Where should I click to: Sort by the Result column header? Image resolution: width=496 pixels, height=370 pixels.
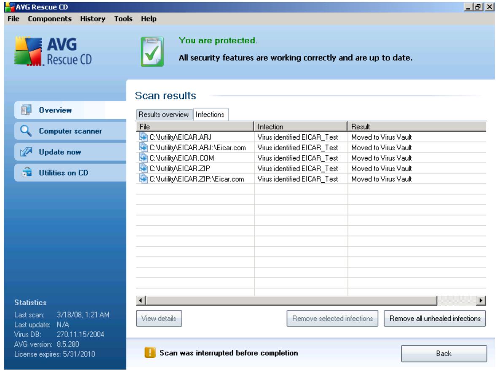(417, 127)
